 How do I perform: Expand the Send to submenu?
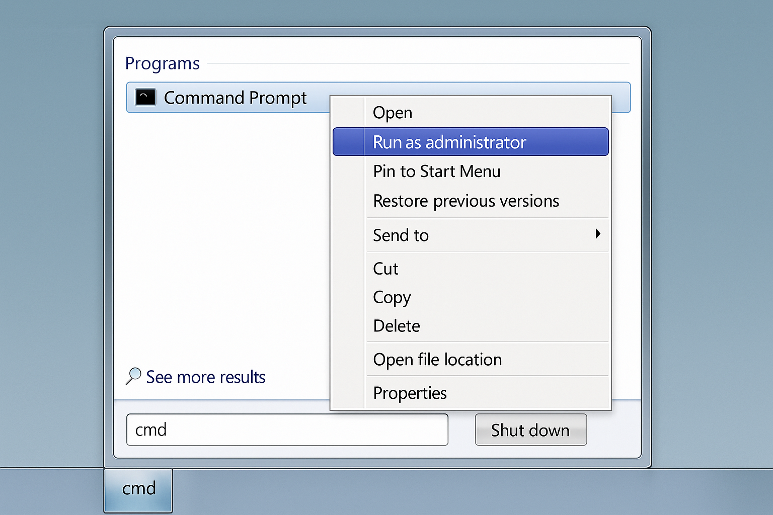(x=401, y=235)
